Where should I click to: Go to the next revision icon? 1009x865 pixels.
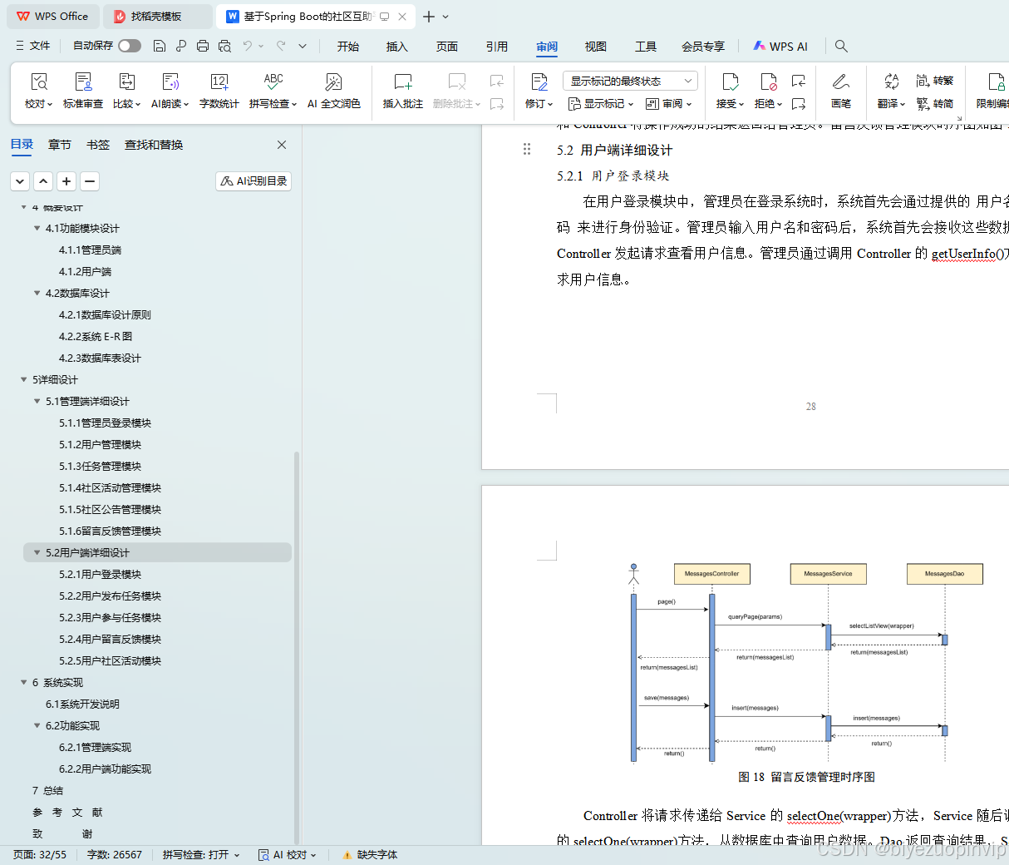coord(799,104)
